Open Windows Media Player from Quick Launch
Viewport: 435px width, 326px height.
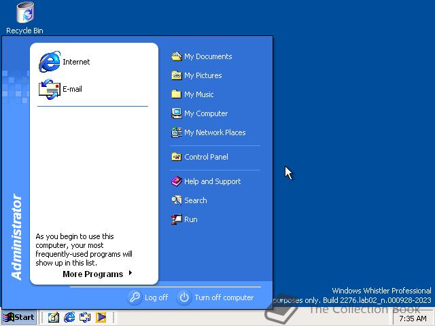click(x=101, y=317)
